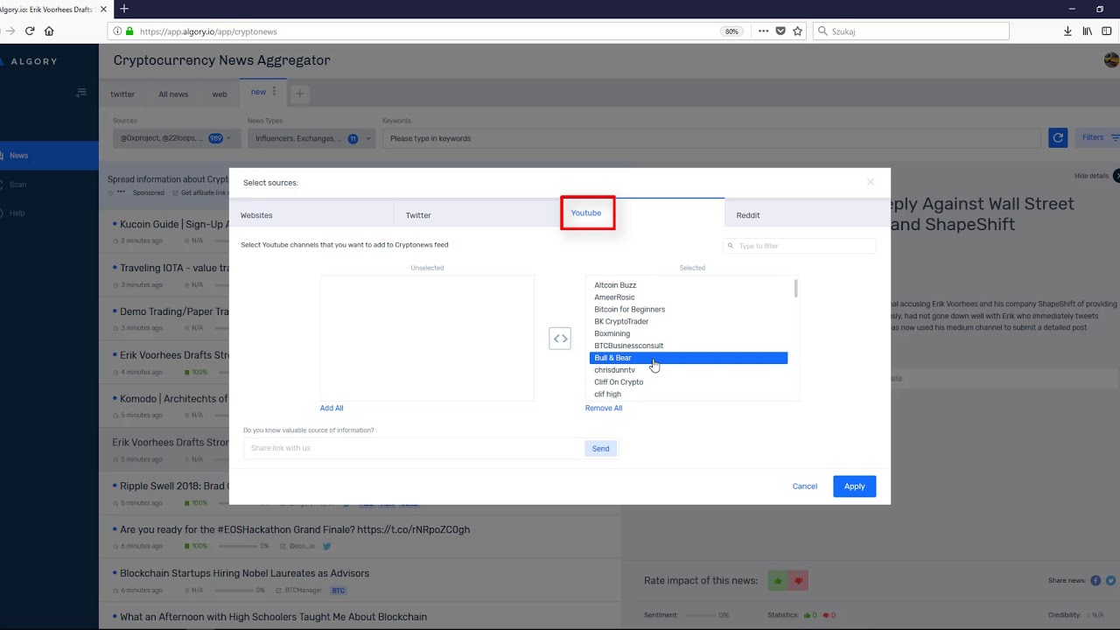
Task: Toggle the browser sidebar view
Action: pos(1107,31)
